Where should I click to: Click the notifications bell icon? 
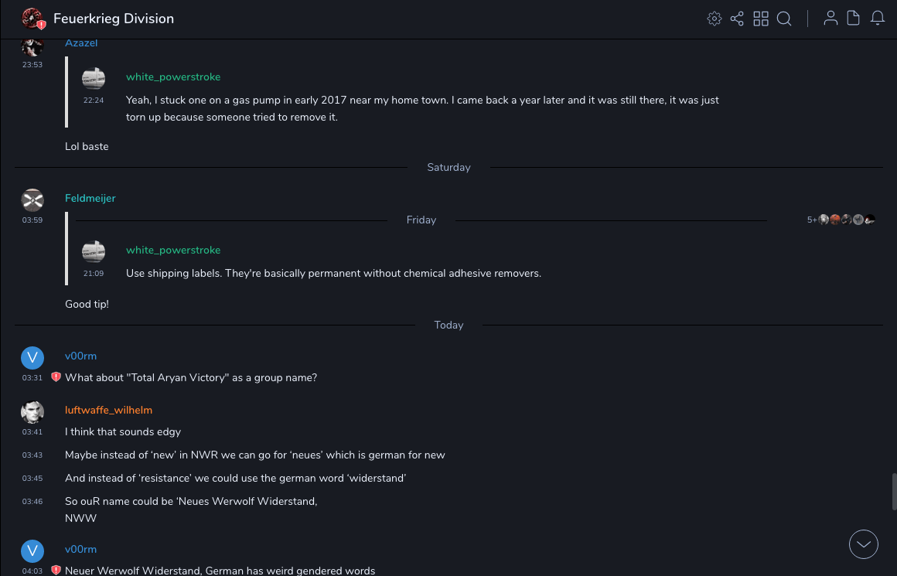click(x=878, y=19)
